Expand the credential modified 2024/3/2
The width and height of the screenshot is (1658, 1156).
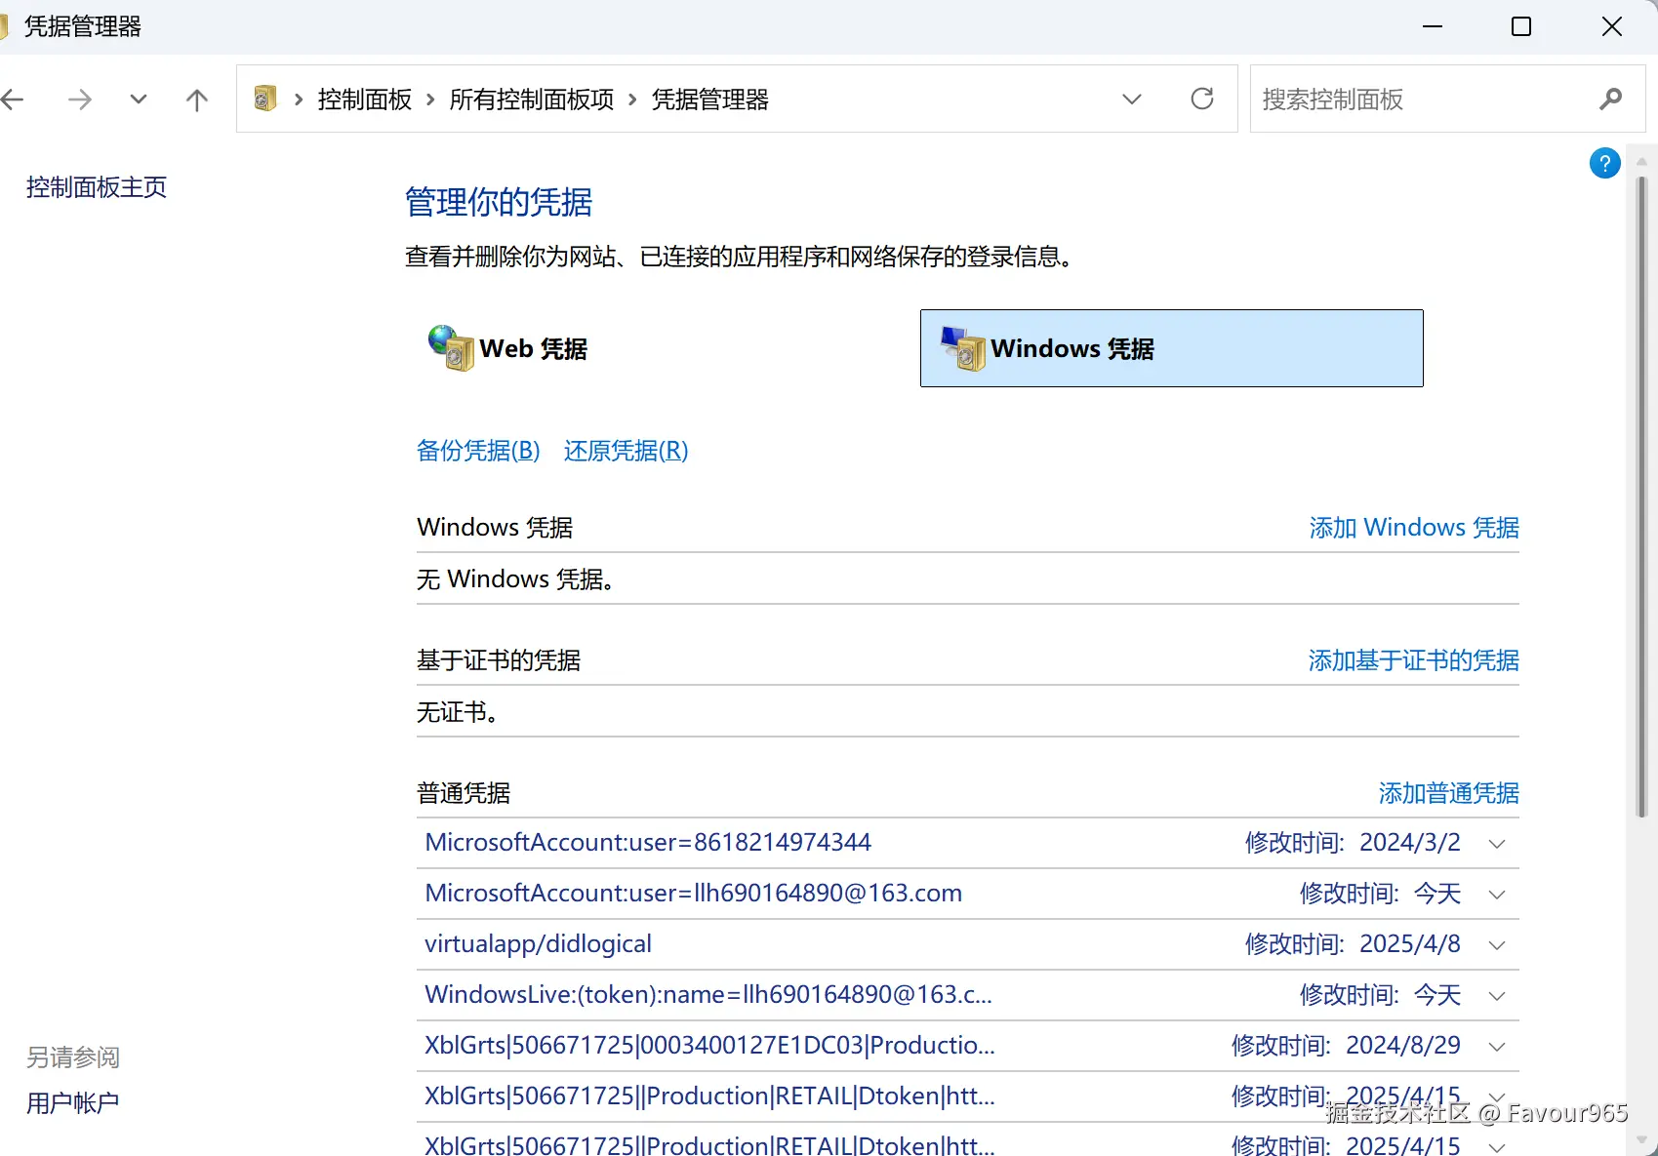(x=1497, y=844)
